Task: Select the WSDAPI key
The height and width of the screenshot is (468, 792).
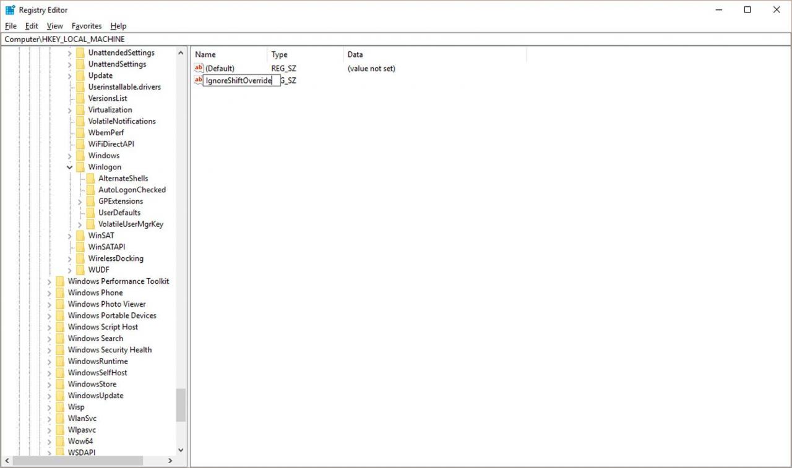Action: pos(82,453)
